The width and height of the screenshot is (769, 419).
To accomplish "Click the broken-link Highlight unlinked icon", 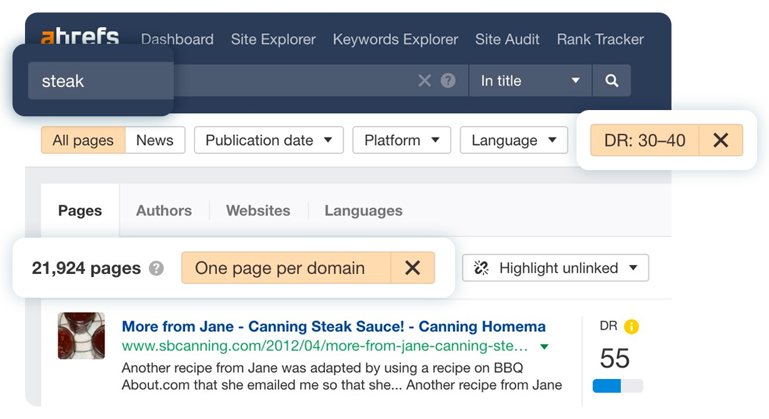I will pyautogui.click(x=482, y=268).
